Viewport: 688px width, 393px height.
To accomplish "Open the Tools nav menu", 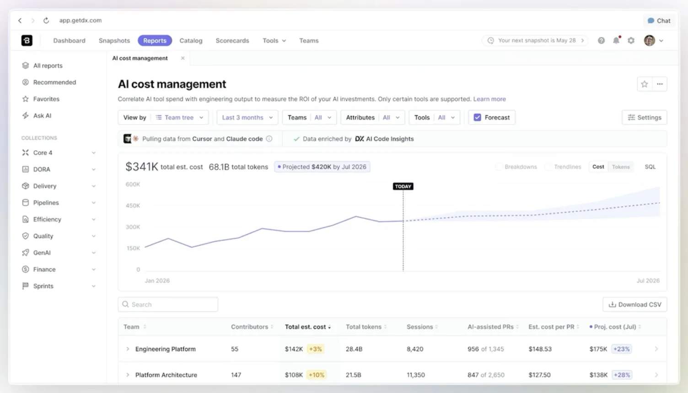I will [274, 41].
